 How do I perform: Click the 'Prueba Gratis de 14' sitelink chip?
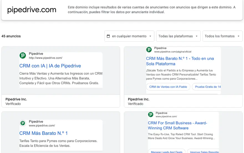tap(207, 87)
